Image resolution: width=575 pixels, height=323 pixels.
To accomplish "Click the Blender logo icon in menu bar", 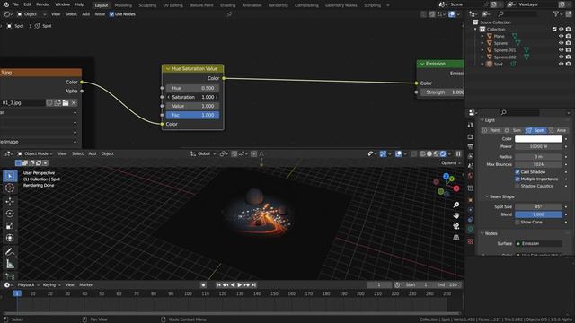I will [6, 4].
